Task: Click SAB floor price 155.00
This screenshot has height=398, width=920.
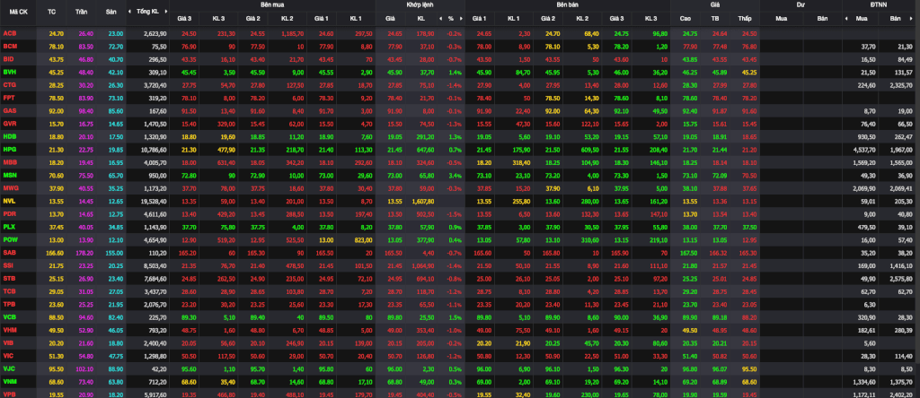Action: click(x=114, y=252)
